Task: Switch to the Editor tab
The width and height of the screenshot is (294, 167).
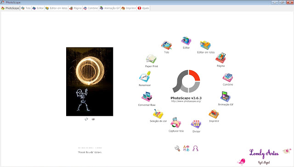Action: click(38, 8)
